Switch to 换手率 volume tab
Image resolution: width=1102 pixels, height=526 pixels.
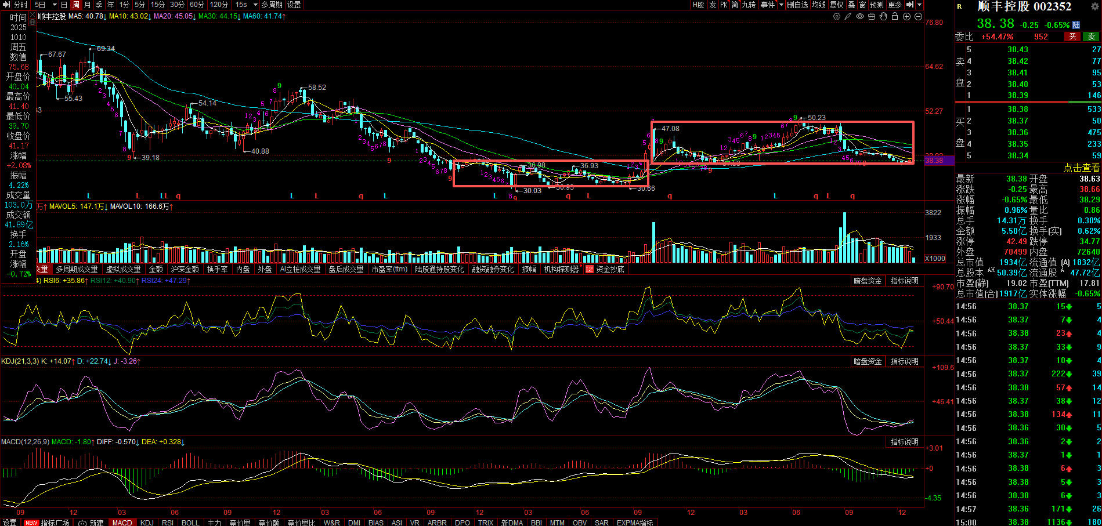[x=217, y=269]
